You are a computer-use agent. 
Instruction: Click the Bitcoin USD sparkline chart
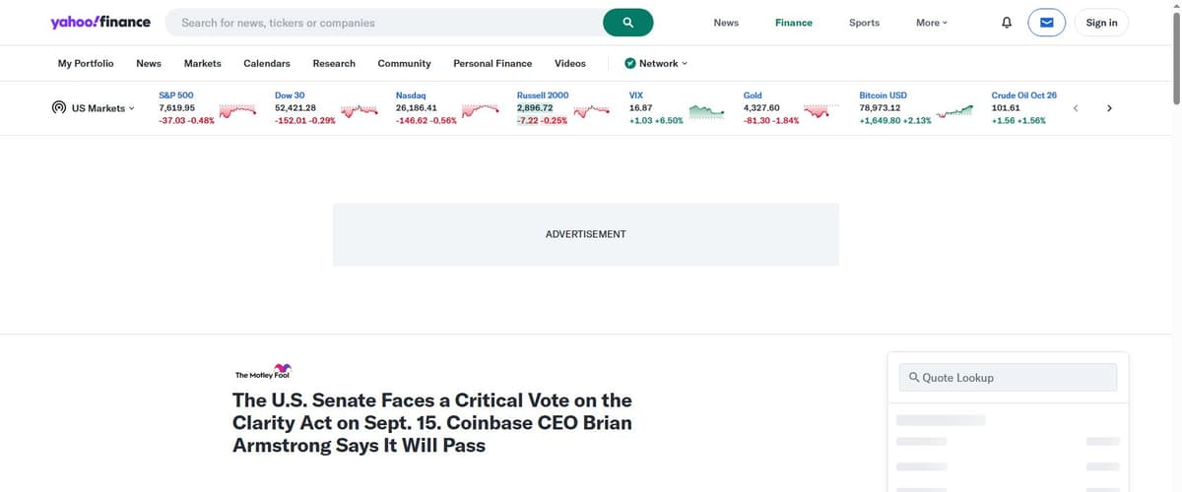point(954,110)
